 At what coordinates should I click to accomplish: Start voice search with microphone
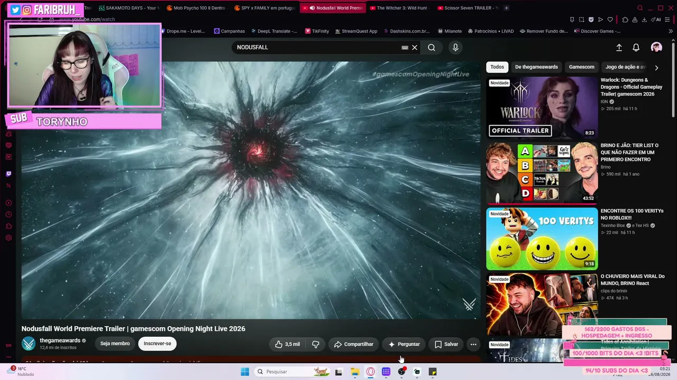pyautogui.click(x=455, y=47)
